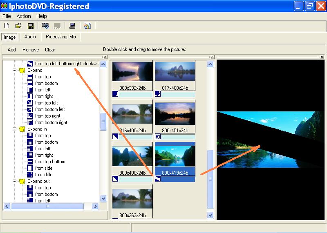Click the Save project floppy icon
327x233 pixels.
tap(31, 26)
